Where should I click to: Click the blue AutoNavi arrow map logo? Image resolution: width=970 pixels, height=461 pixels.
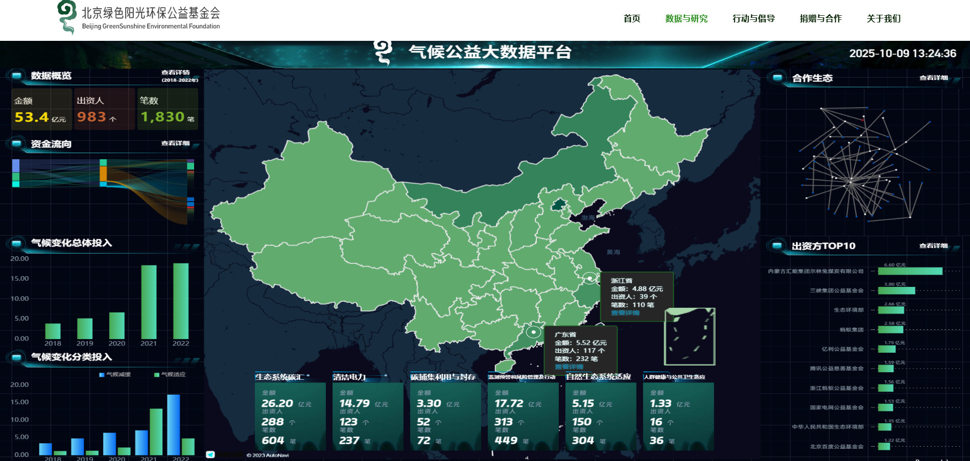[x=210, y=454]
